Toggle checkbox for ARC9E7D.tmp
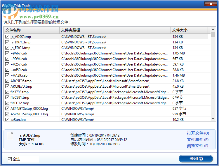 click(x=7, y=86)
